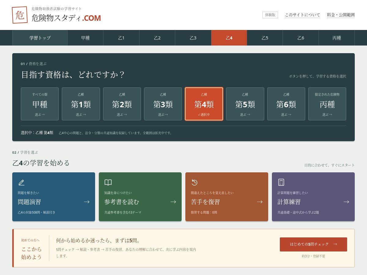
Task: Open the 学習トップ navigation tab
Action: (40, 38)
